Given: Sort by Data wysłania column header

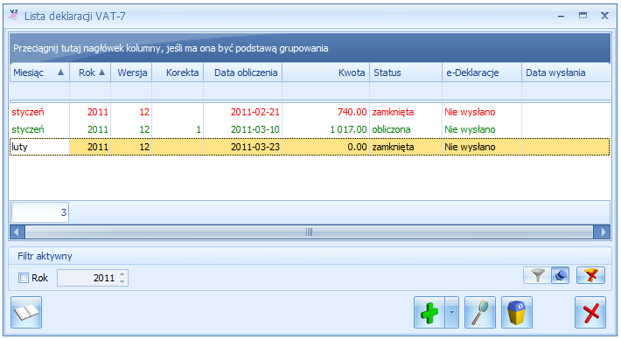Looking at the screenshot, I should coord(566,73).
